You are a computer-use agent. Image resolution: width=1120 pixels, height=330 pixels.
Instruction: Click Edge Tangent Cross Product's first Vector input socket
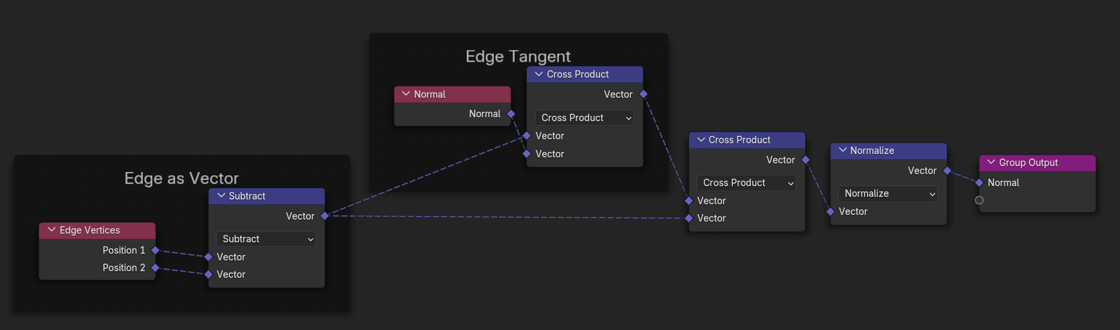[527, 136]
